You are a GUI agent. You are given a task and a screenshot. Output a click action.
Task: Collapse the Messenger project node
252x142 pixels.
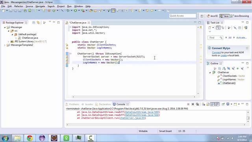click(5, 27)
